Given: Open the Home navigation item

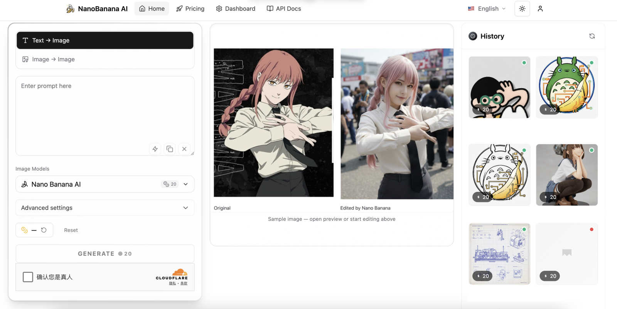Looking at the screenshot, I should 152,8.
